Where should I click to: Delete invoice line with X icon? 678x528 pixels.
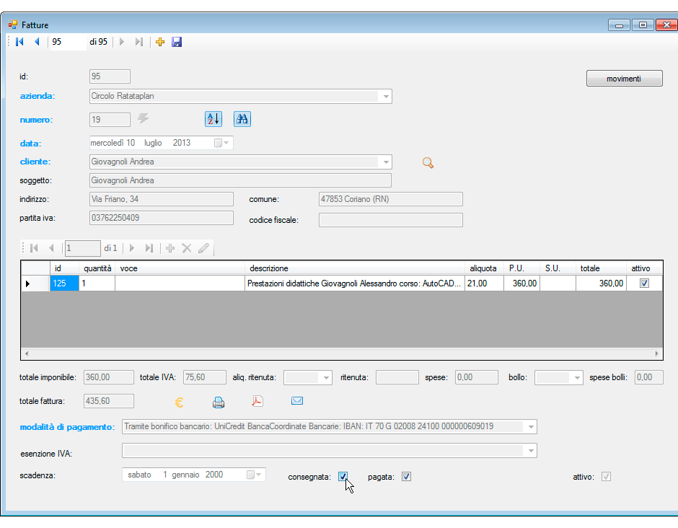pos(187,248)
